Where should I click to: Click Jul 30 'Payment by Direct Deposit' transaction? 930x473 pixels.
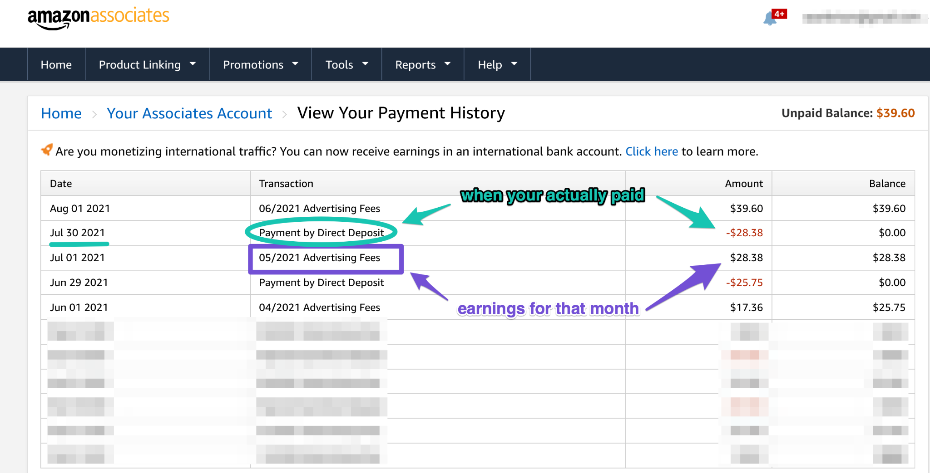pyautogui.click(x=322, y=233)
